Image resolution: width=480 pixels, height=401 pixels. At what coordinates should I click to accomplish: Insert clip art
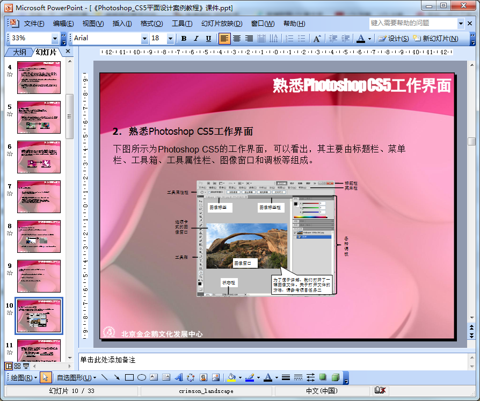[203, 377]
